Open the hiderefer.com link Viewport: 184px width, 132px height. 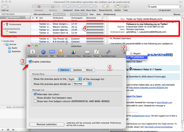pyautogui.click(x=149, y=88)
